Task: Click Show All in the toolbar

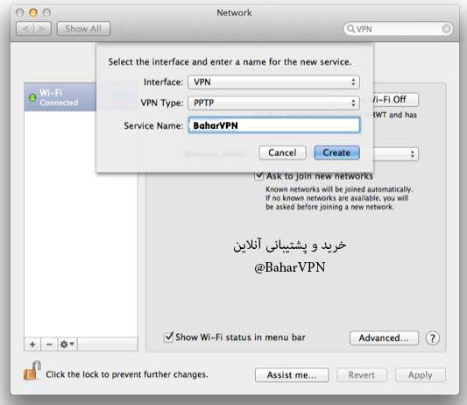Action: tap(83, 29)
